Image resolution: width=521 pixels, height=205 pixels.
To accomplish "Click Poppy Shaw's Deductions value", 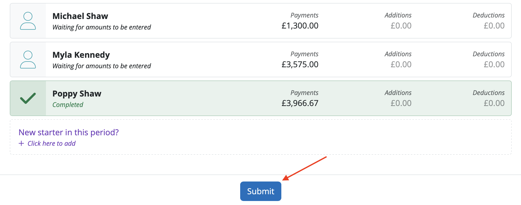I will [x=494, y=103].
